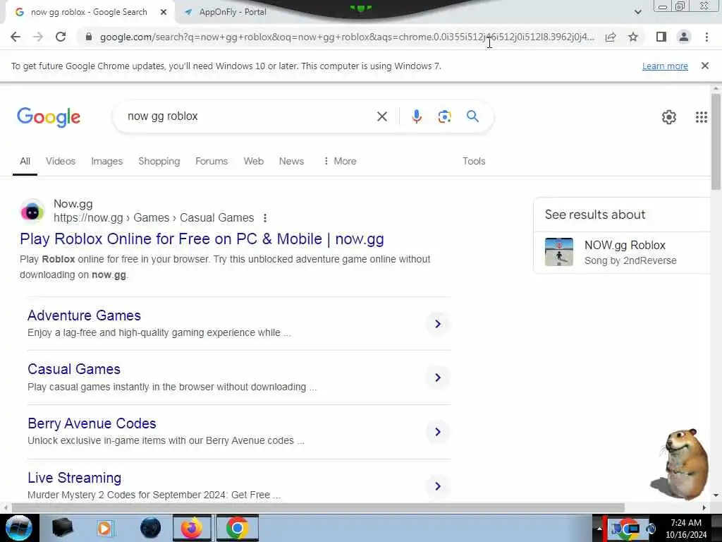The width and height of the screenshot is (722, 542).
Task: Open the Casual Games link
Action: (x=74, y=369)
